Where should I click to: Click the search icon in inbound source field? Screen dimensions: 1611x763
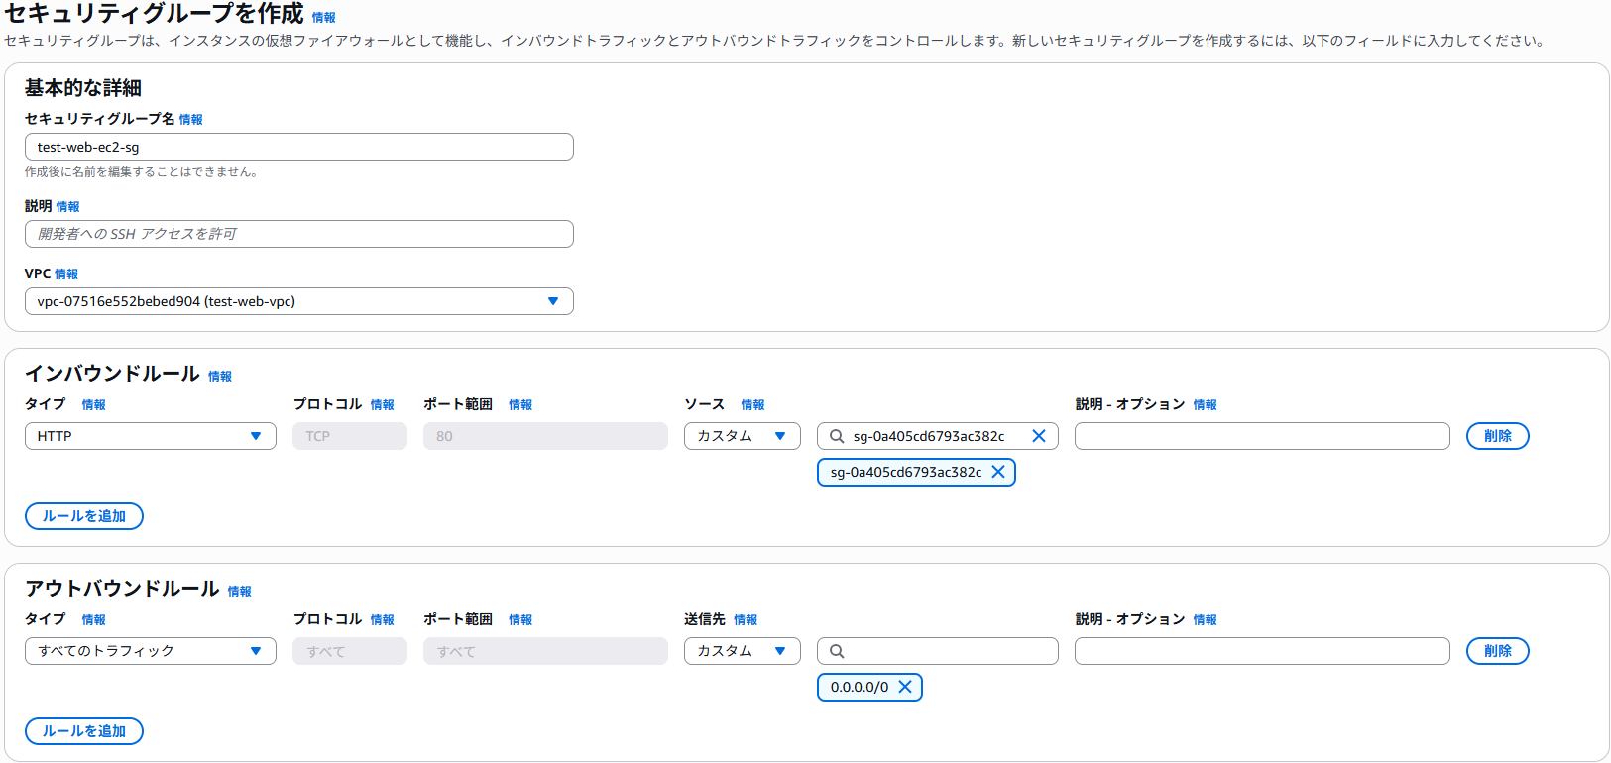[837, 436]
